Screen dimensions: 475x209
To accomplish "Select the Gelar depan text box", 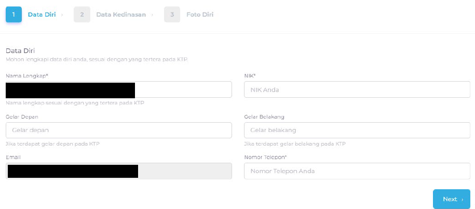I will pyautogui.click(x=119, y=130).
